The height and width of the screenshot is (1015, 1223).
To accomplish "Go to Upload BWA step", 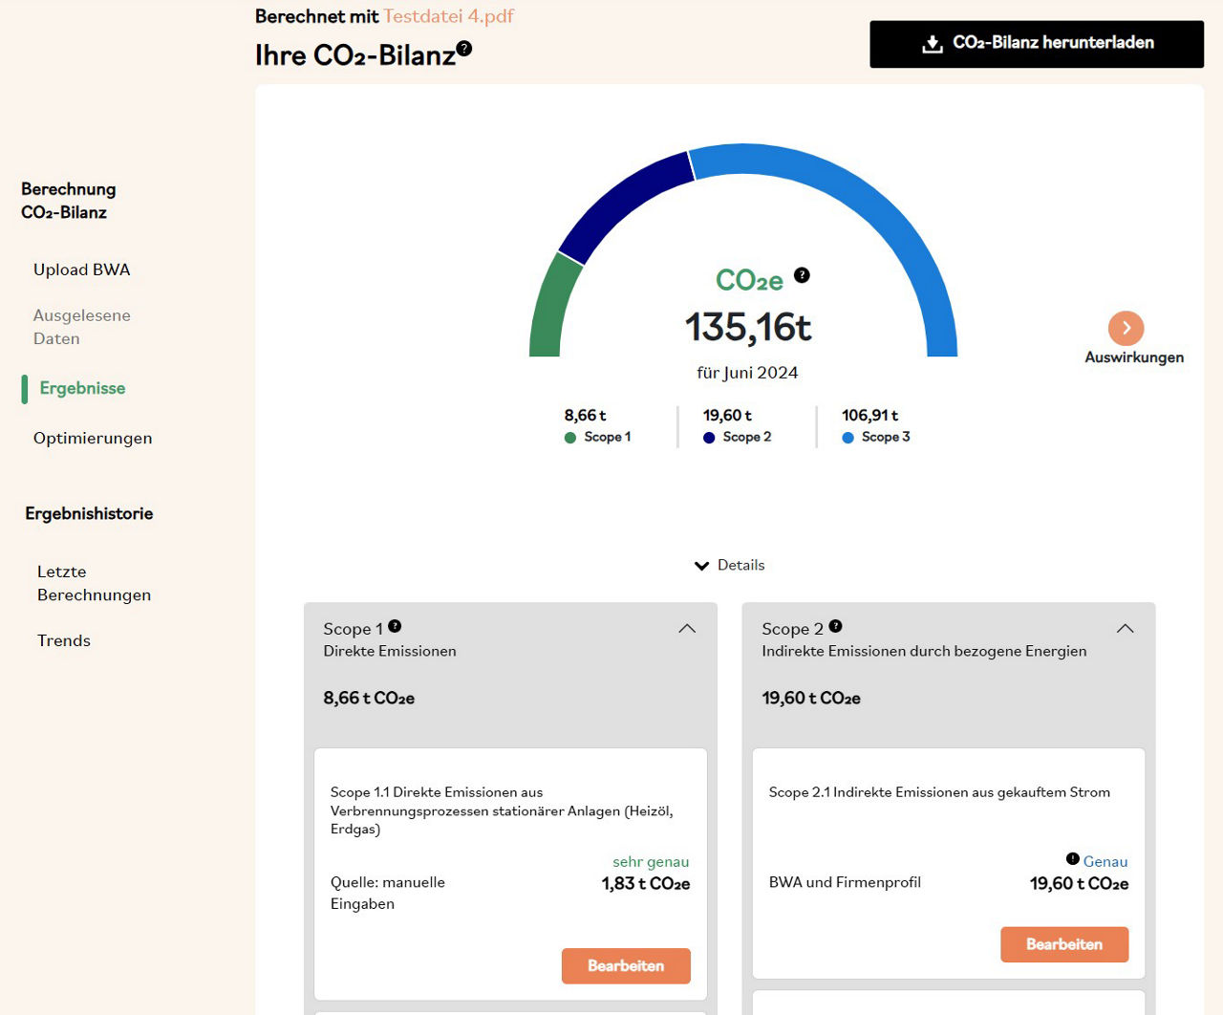I will point(81,270).
